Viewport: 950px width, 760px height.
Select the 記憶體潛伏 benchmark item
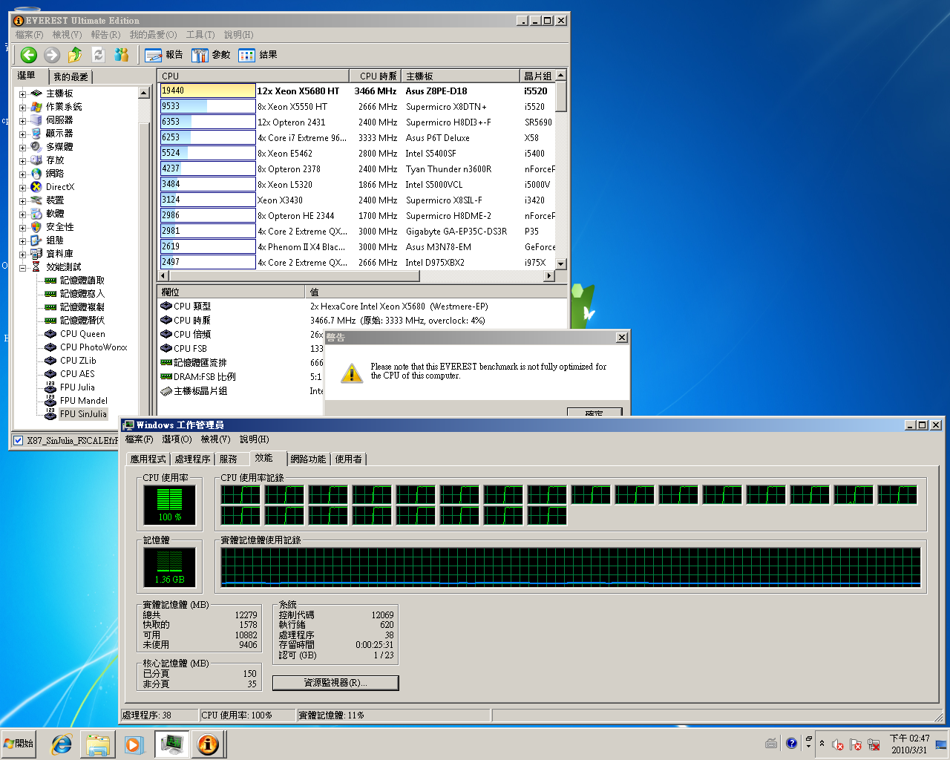coord(82,321)
